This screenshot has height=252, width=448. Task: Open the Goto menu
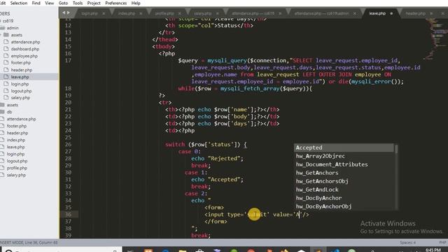coord(63,3)
